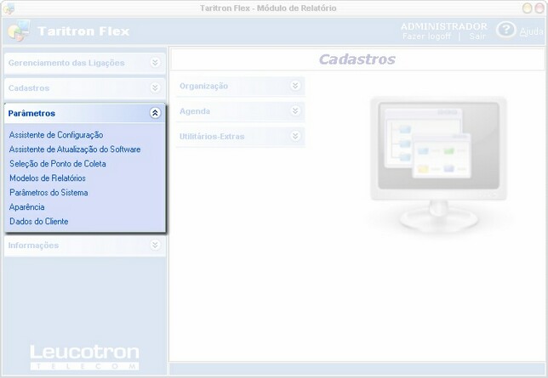Expand the Organização section chevron
Viewport: 548px width, 378px height.
click(x=295, y=86)
